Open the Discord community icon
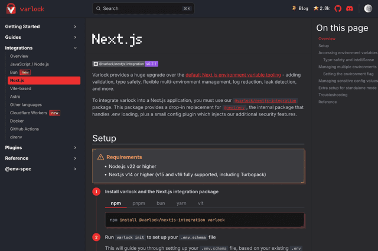This screenshot has width=378, height=251. [350, 9]
